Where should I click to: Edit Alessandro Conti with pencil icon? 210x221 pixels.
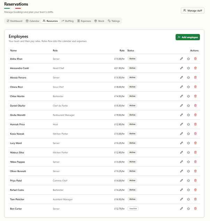[181, 68]
